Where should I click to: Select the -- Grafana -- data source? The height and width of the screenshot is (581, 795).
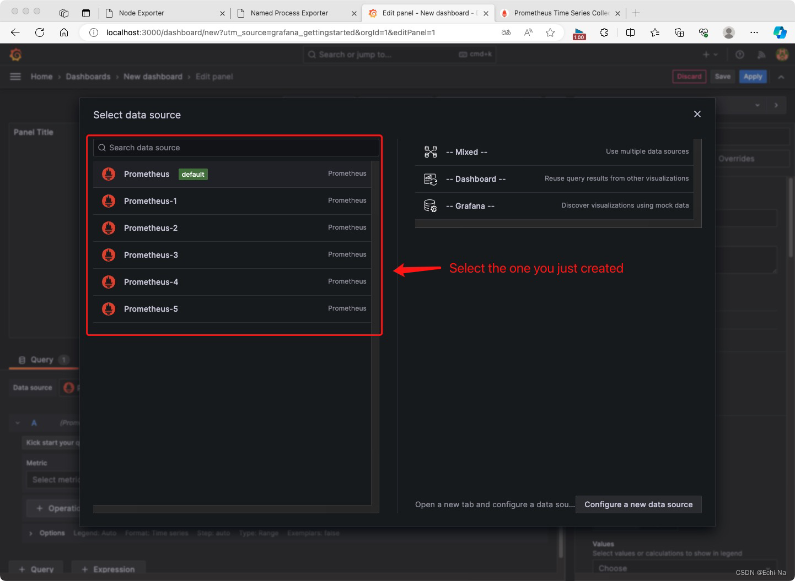pos(554,206)
